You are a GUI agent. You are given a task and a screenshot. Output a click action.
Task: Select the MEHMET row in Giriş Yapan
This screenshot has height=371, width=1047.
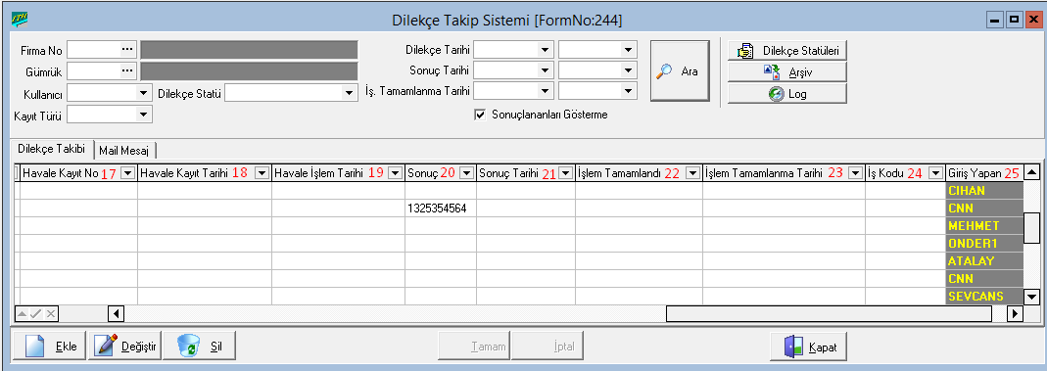(x=984, y=226)
